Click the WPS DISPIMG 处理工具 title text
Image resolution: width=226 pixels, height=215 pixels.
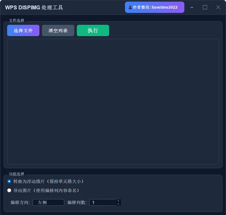coord(34,7)
